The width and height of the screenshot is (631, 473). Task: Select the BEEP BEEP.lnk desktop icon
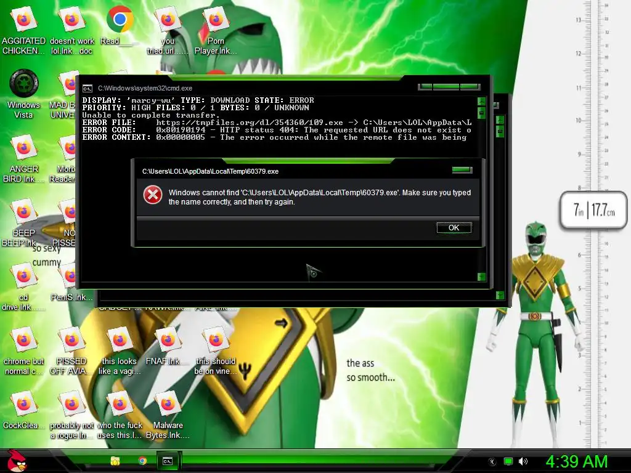pyautogui.click(x=23, y=223)
